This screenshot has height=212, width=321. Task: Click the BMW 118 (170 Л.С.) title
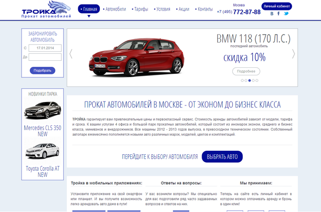253,39
